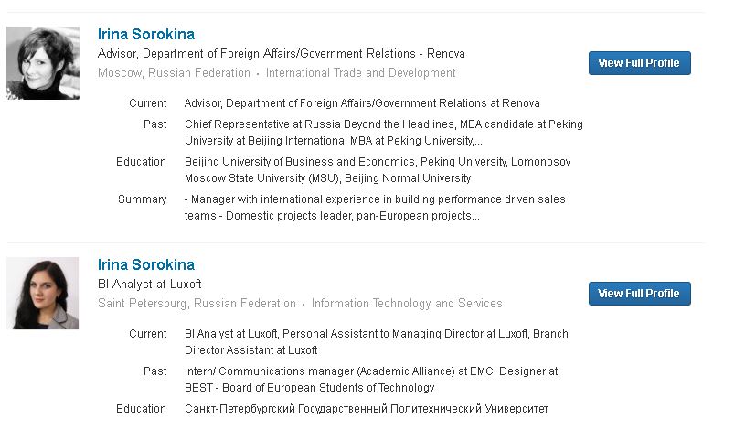Image resolution: width=756 pixels, height=430 pixels.
Task: Open the Renova advisor Irina Sorokina name link
Action: tap(146, 35)
